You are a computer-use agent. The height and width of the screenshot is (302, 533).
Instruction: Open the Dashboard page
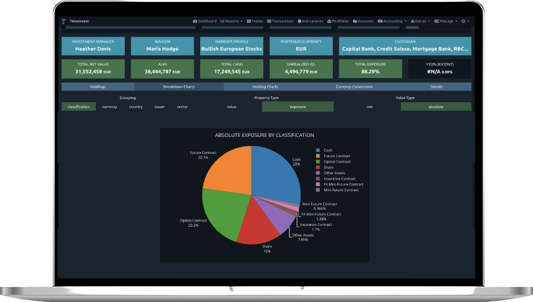coord(205,21)
